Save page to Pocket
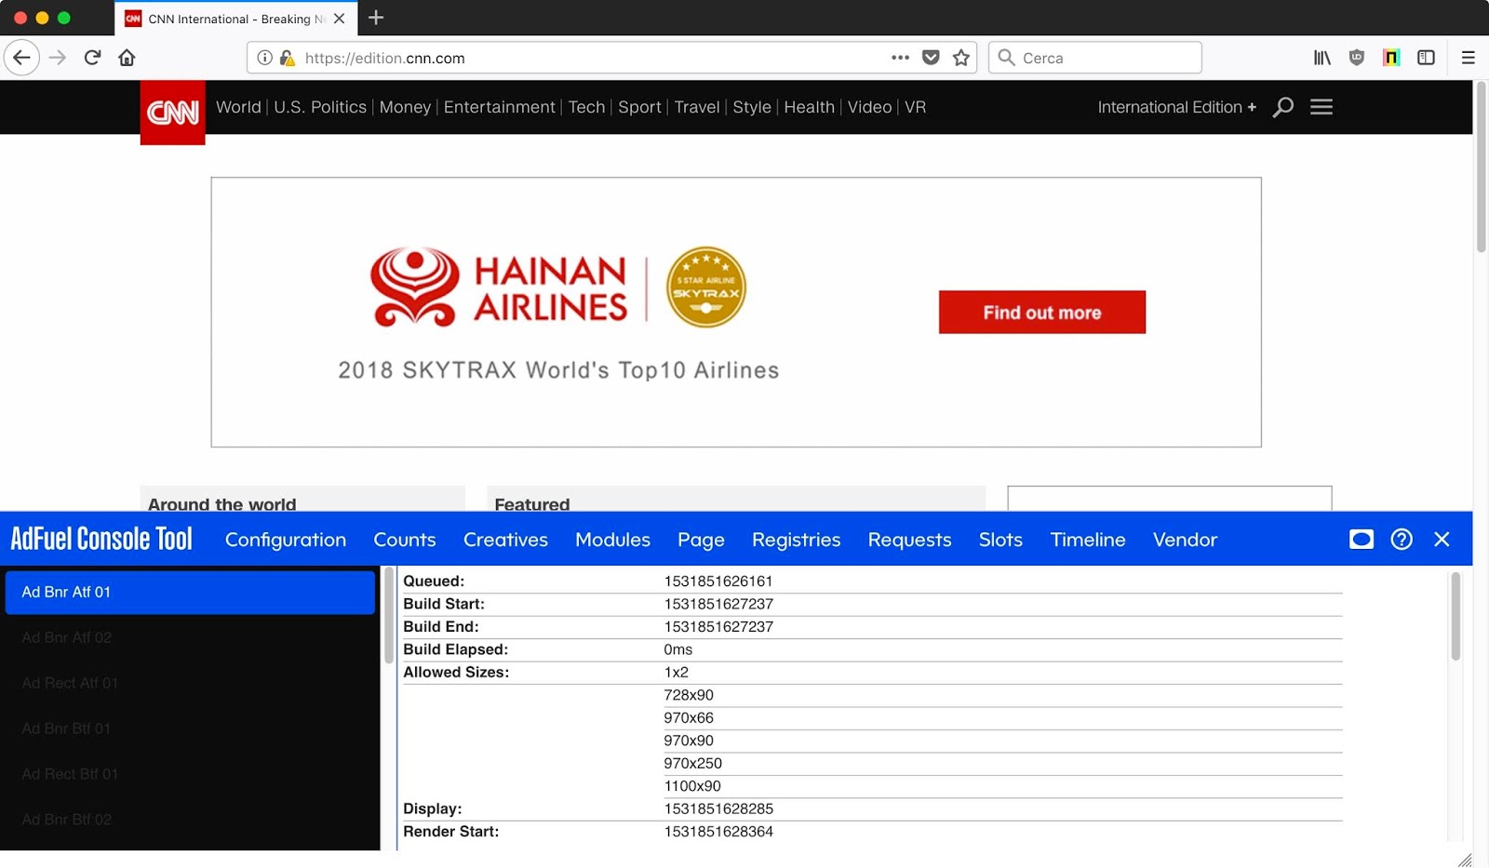1489x868 pixels. 931,58
